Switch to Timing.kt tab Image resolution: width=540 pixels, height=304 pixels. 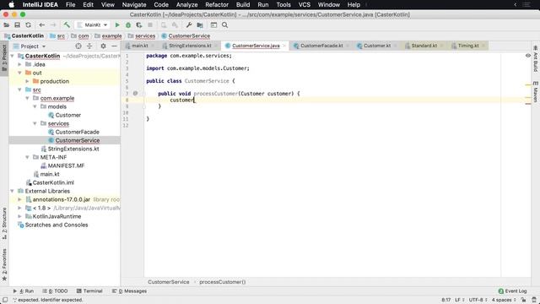(x=468, y=46)
